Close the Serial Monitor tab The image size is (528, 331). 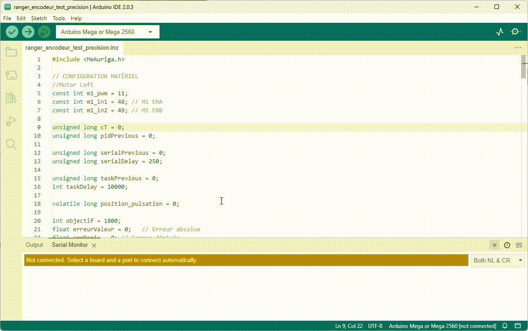coord(94,246)
